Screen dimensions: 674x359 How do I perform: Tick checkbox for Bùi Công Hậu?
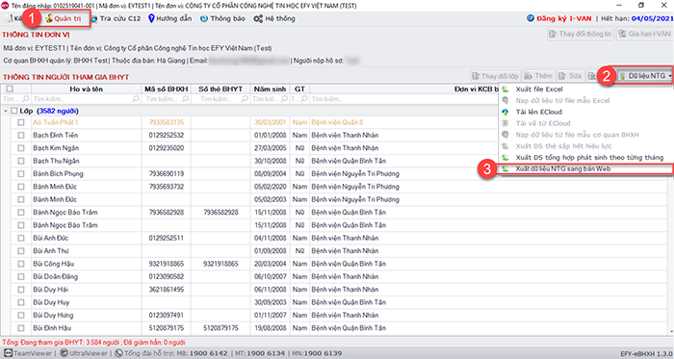[x=21, y=264]
